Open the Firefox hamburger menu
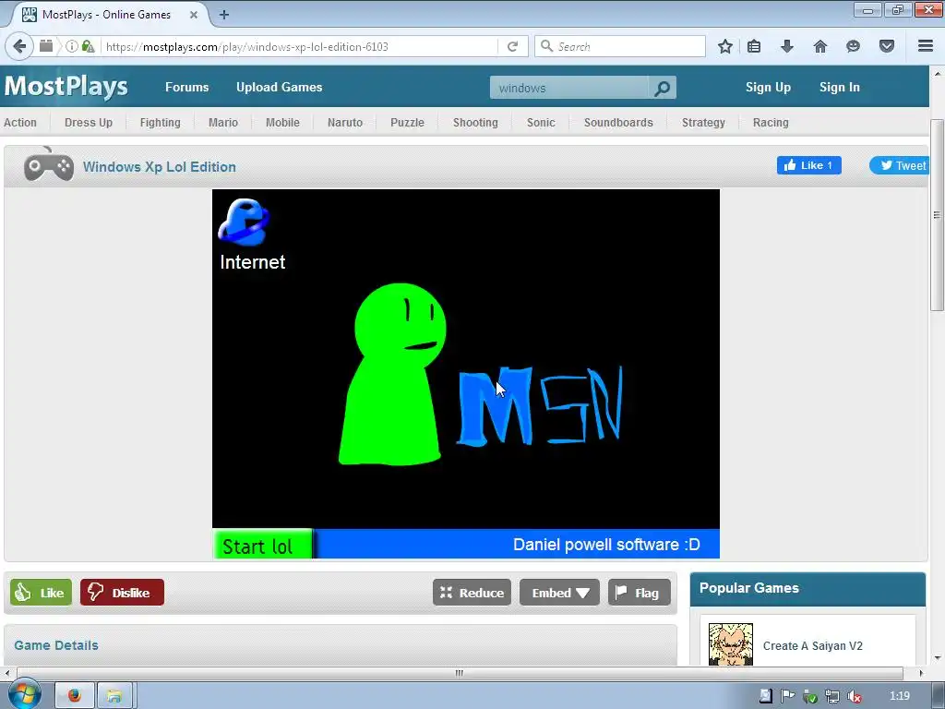The image size is (945, 709). 926,46
